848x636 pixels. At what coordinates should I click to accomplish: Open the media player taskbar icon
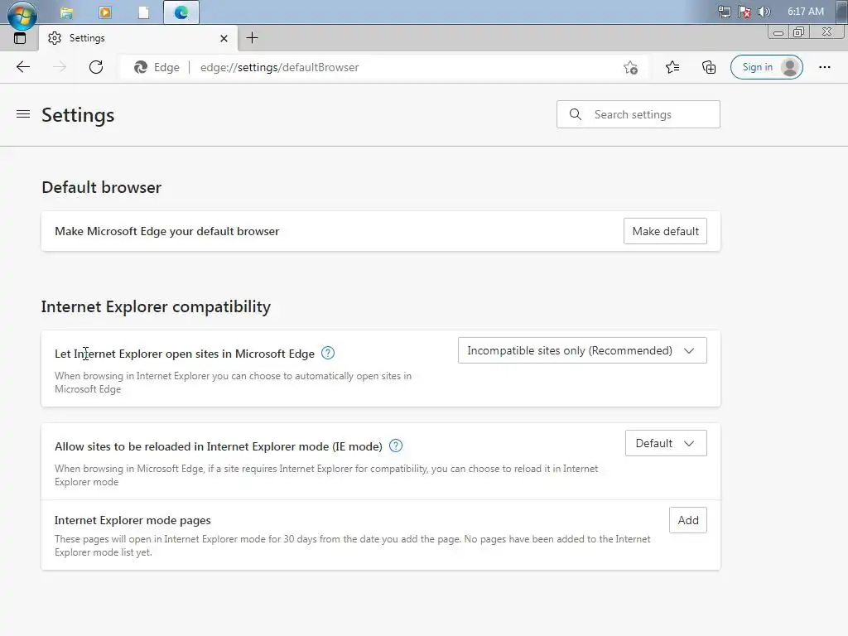click(x=105, y=12)
